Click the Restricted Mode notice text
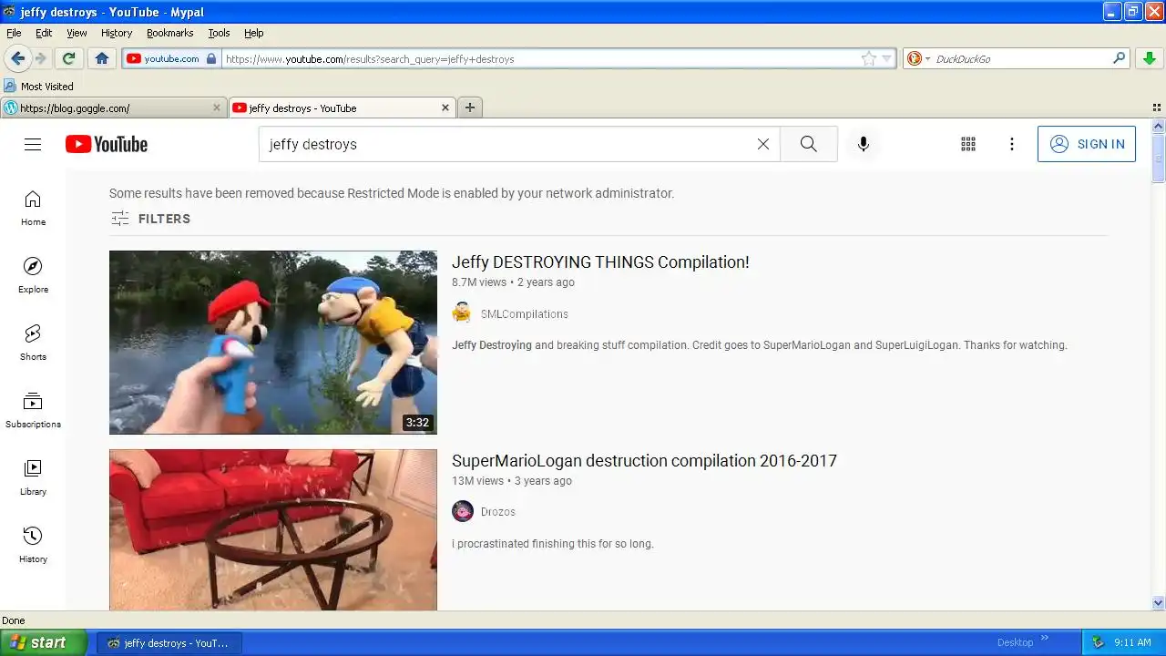Viewport: 1166px width, 656px height. tap(392, 193)
